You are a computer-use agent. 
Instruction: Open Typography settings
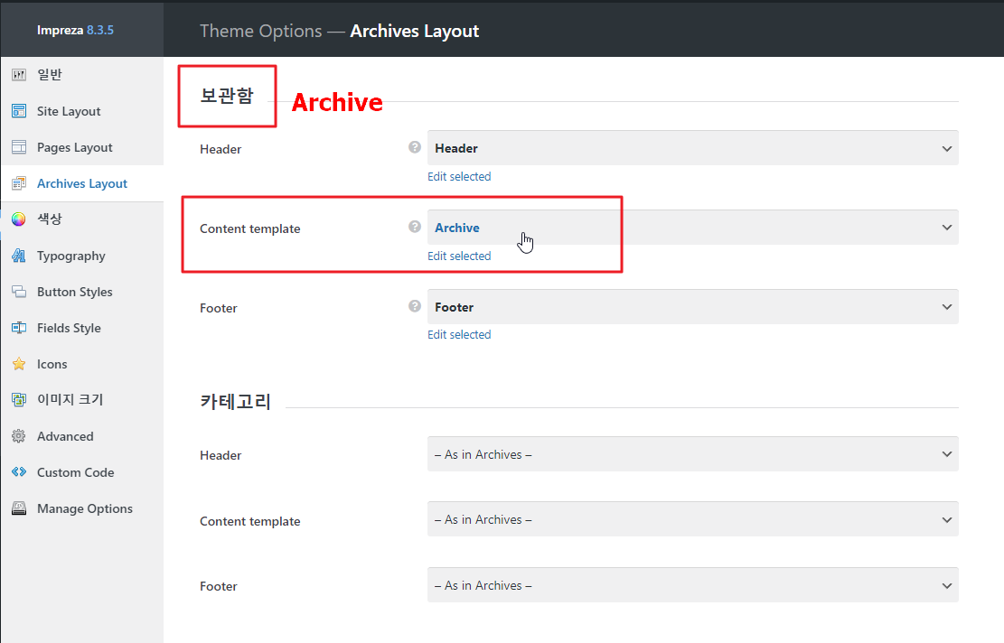coord(82,256)
